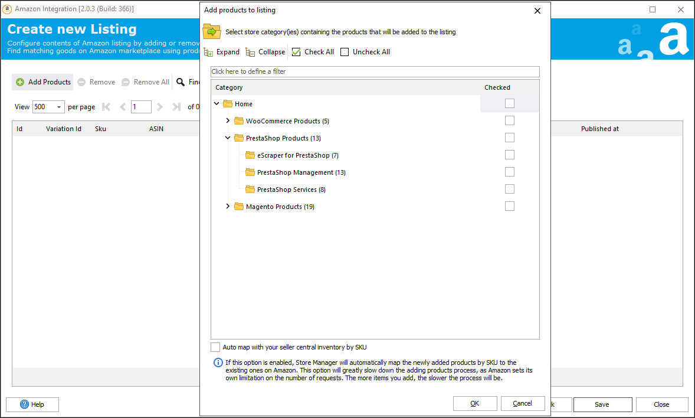Select the PrestaShop Management category row

click(x=301, y=172)
